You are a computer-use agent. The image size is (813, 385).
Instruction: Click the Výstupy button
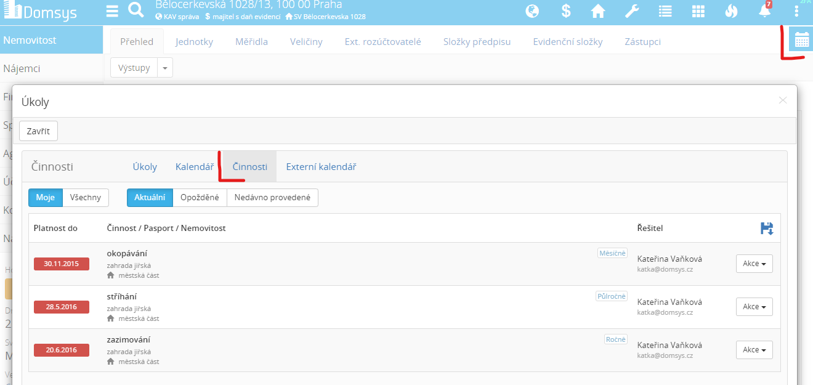point(134,68)
